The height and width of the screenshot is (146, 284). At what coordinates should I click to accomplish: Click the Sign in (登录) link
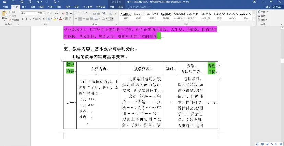(x=268, y=7)
